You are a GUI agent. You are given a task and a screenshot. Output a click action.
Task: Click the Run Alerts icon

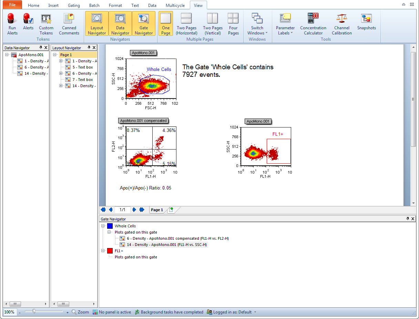coord(12,24)
